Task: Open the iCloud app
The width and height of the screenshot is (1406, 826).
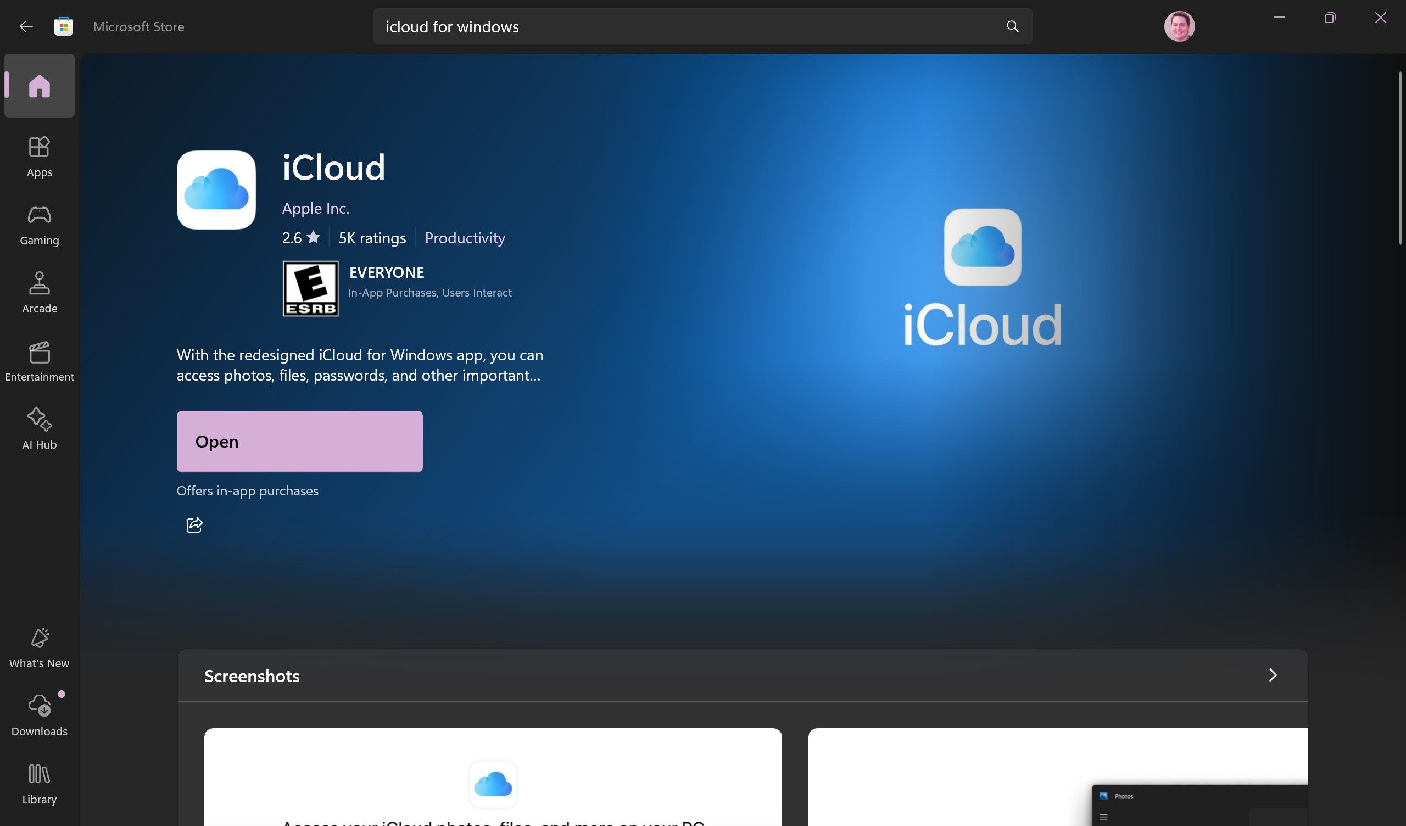Action: click(298, 442)
